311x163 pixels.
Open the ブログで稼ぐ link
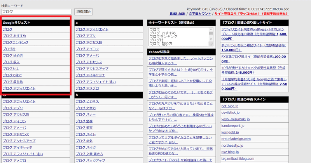coord(12,75)
